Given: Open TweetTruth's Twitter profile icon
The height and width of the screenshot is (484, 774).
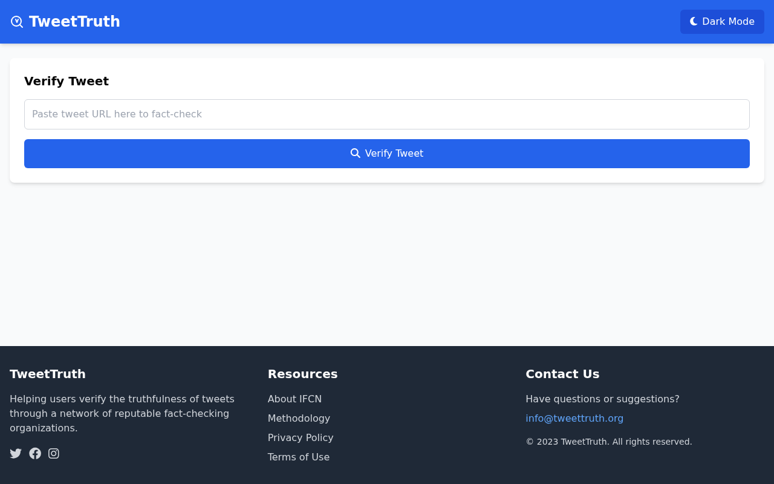Looking at the screenshot, I should [15, 453].
